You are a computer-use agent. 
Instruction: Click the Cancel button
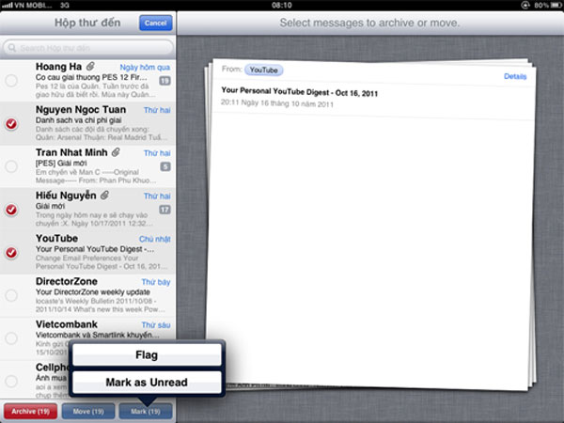pyautogui.click(x=156, y=23)
